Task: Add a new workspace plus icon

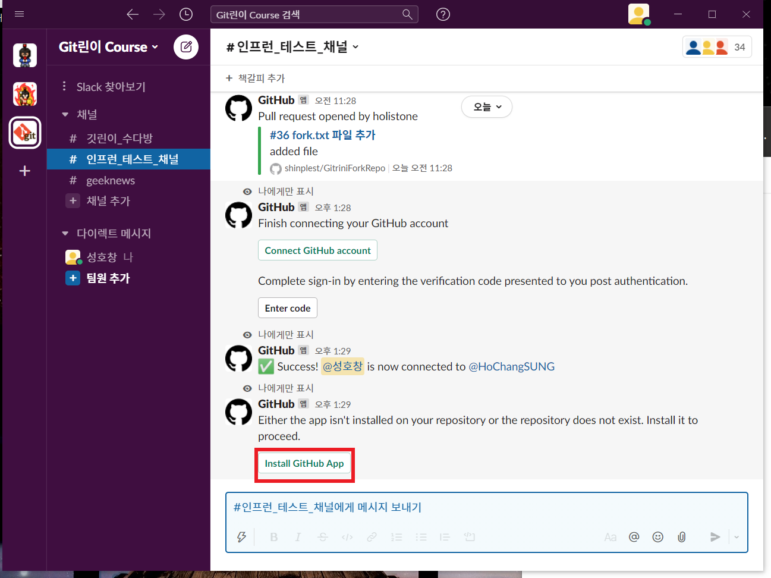Action: [25, 171]
